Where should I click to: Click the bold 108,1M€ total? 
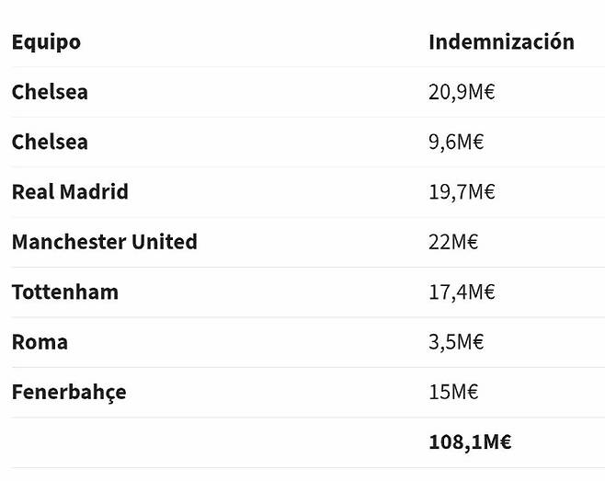tap(470, 442)
